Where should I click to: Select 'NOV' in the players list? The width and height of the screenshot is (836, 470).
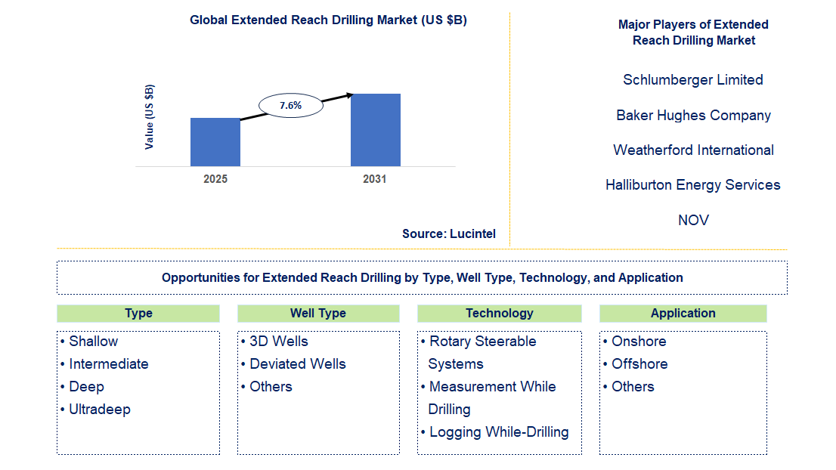(x=693, y=220)
